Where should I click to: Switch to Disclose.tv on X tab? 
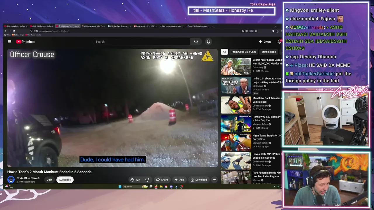pyautogui.click(x=93, y=26)
